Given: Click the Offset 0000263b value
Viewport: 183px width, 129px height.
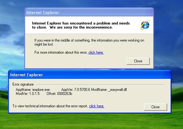Looking at the screenshot, I should (x=59, y=94).
